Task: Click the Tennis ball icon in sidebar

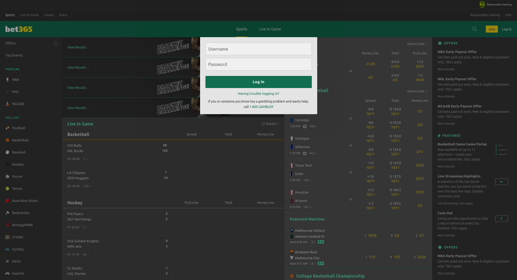Action: point(8,188)
